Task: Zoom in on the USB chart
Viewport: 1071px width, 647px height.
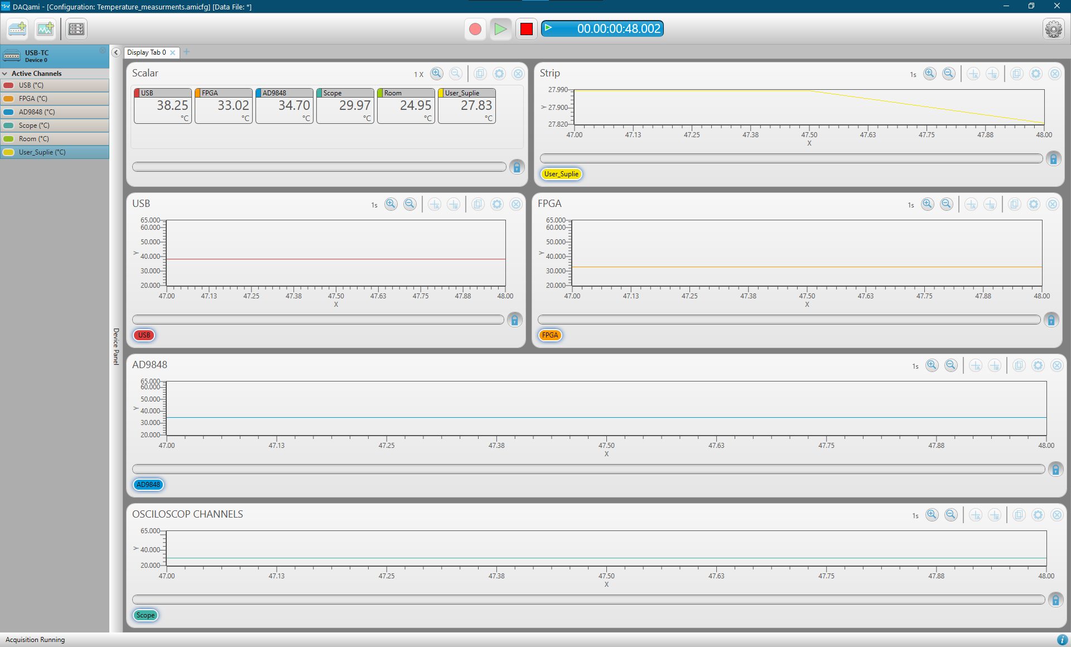Action: (x=391, y=204)
